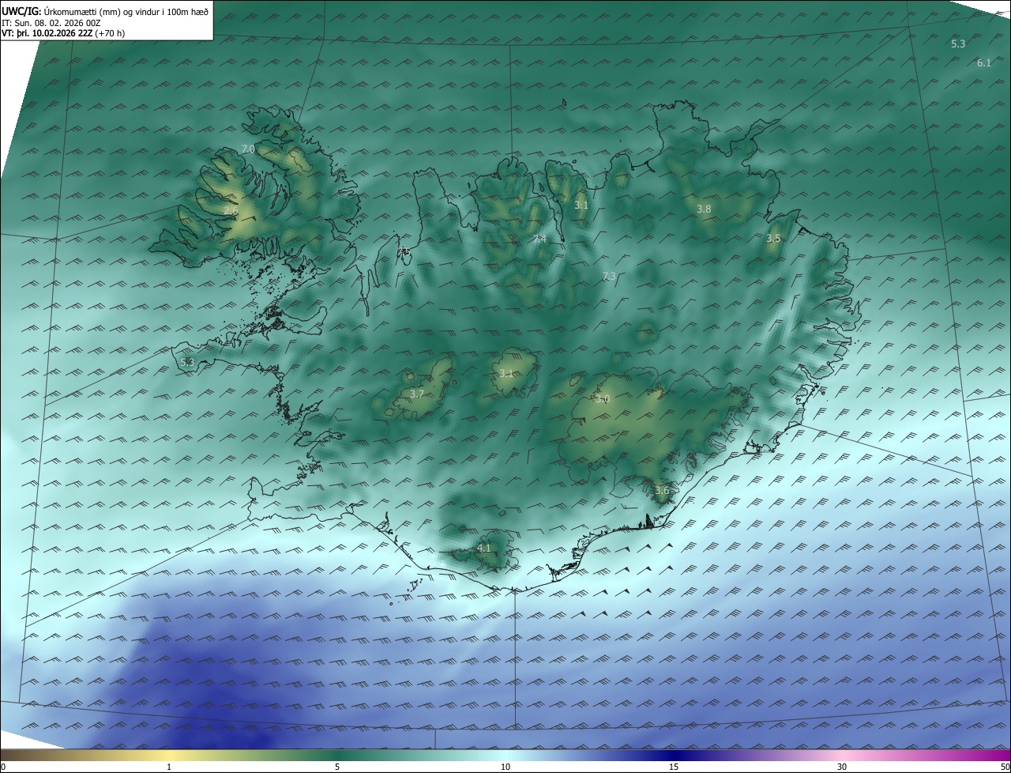
Task: Click the 1 tick on the colour scale
Action: 169,767
